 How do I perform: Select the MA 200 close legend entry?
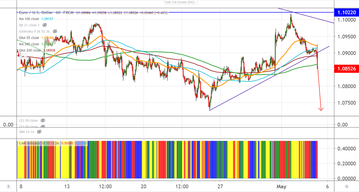pyautogui.click(x=29, y=44)
